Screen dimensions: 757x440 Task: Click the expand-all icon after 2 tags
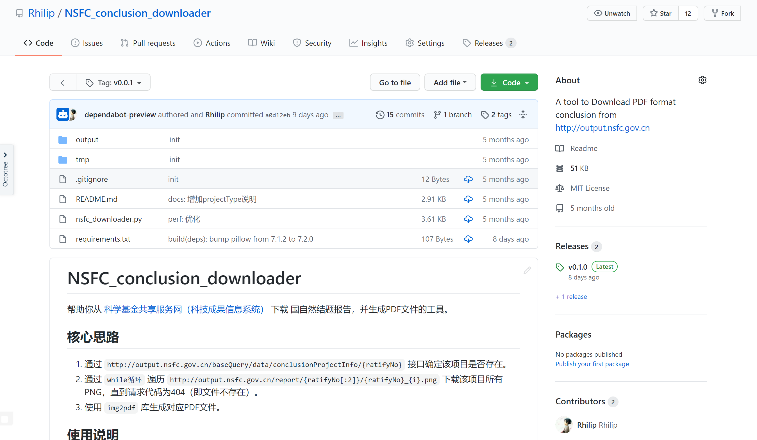(523, 115)
